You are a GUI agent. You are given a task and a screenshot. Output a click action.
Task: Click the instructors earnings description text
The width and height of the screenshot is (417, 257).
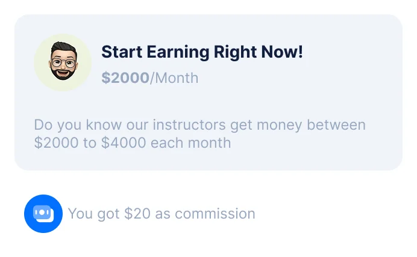pos(199,134)
